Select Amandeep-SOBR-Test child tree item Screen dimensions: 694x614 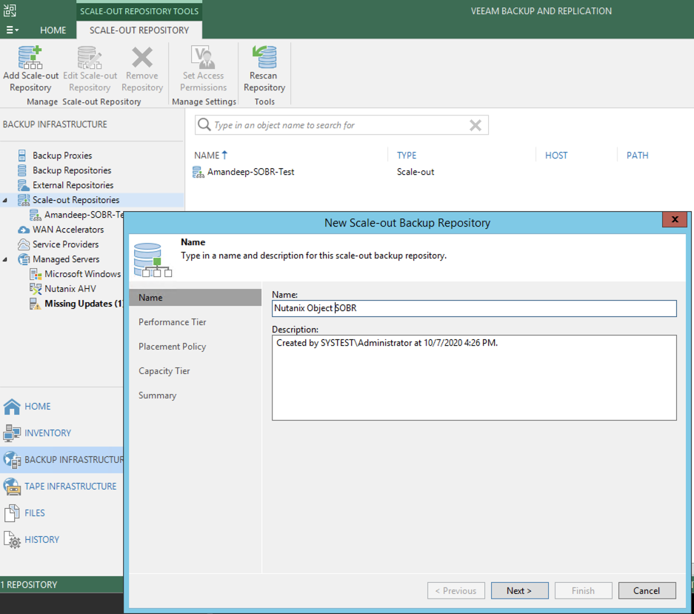tap(83, 215)
